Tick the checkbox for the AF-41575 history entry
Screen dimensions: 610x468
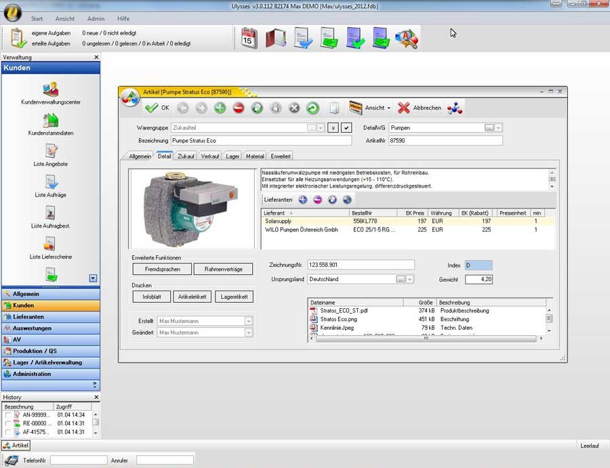tap(8, 432)
